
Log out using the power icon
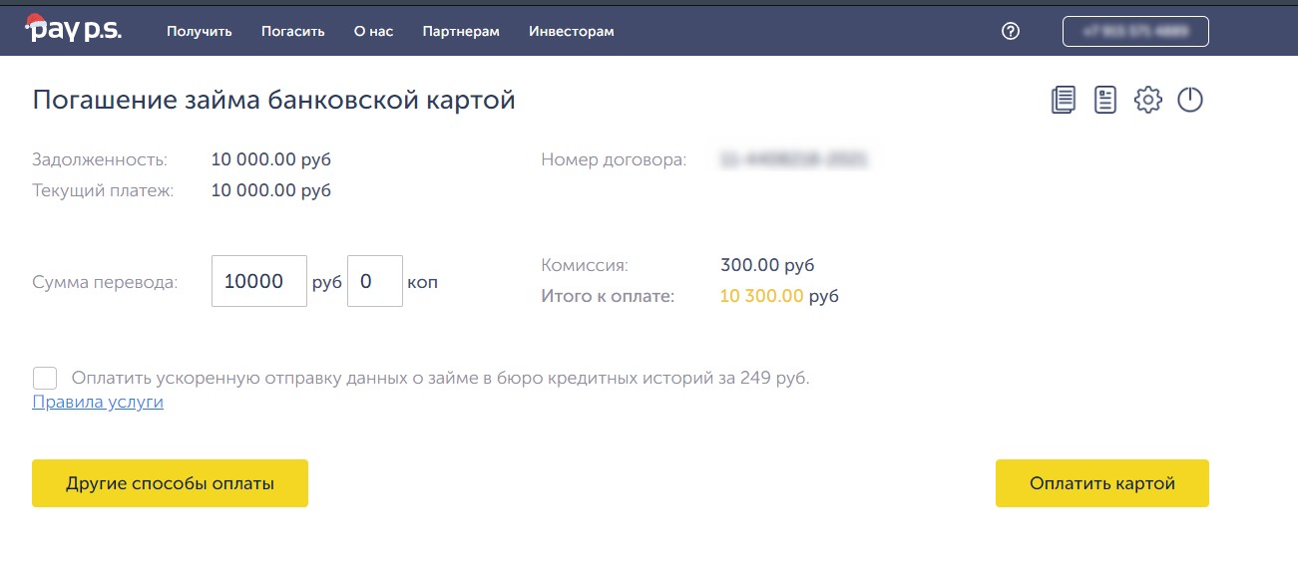pyautogui.click(x=1190, y=100)
